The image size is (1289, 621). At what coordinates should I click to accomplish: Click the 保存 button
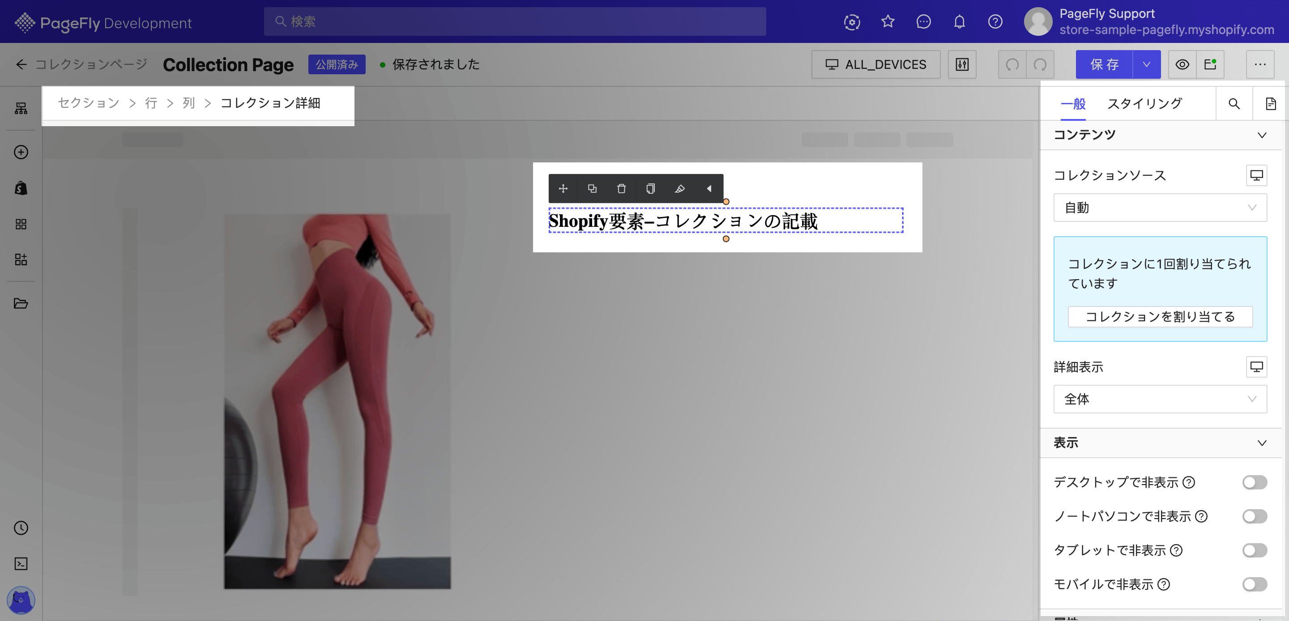(x=1104, y=64)
